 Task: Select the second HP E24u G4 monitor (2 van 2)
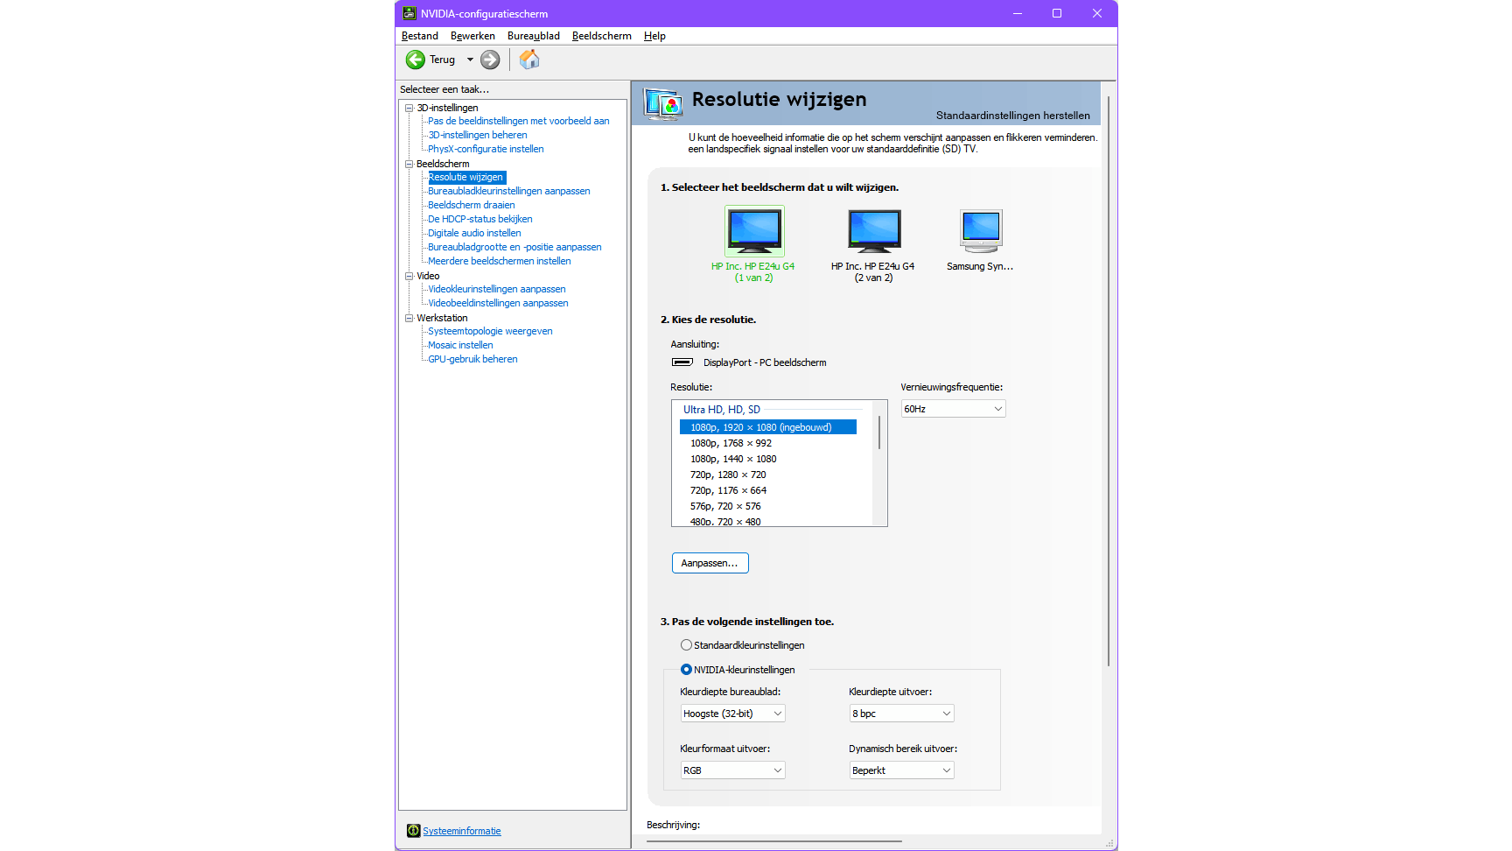[x=874, y=231]
